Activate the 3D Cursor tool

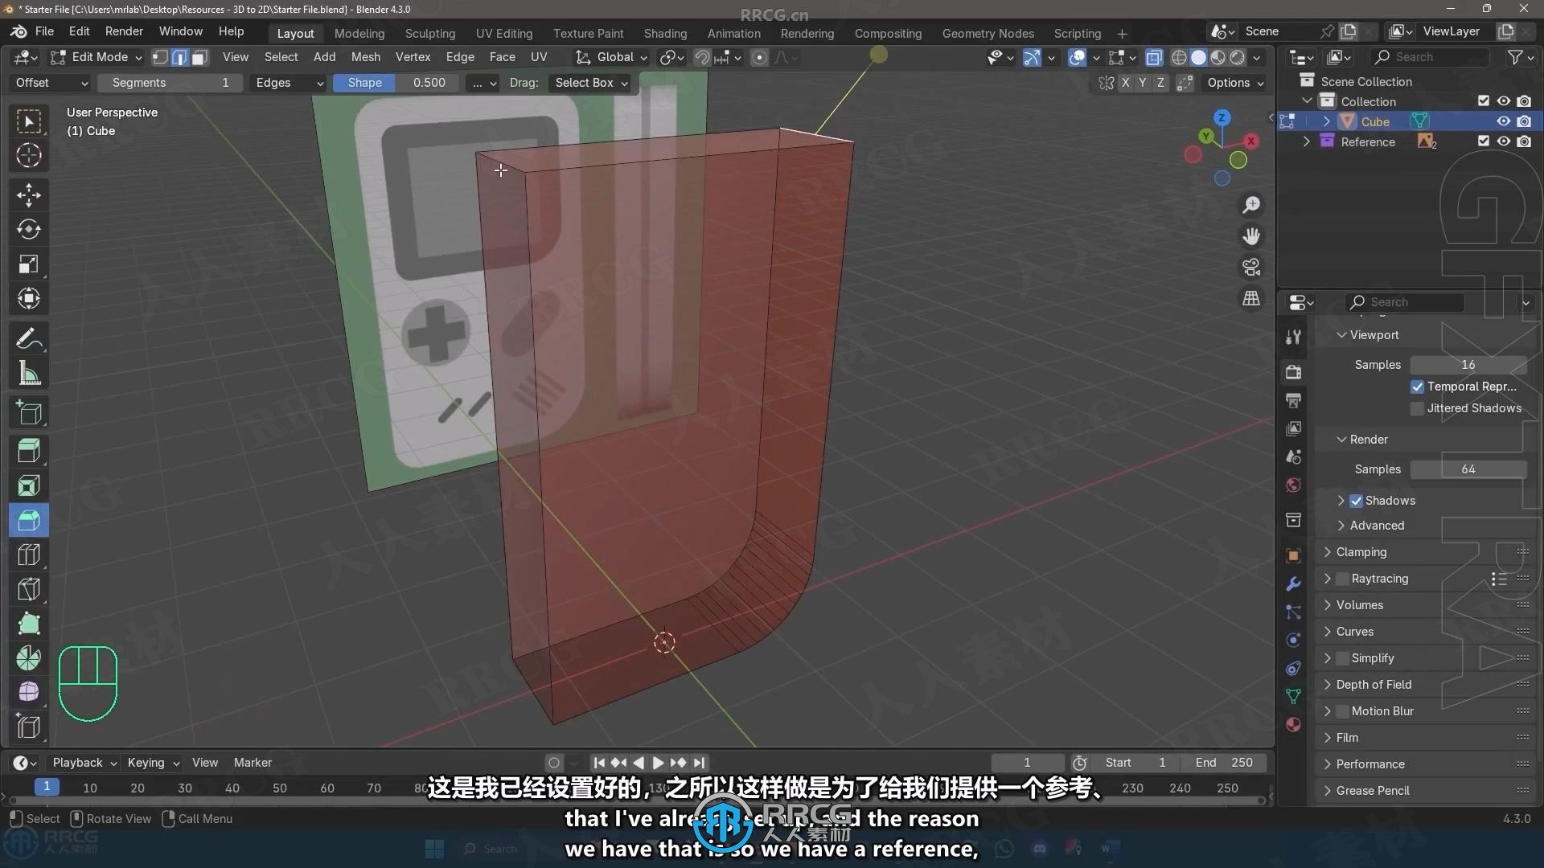pos(29,155)
